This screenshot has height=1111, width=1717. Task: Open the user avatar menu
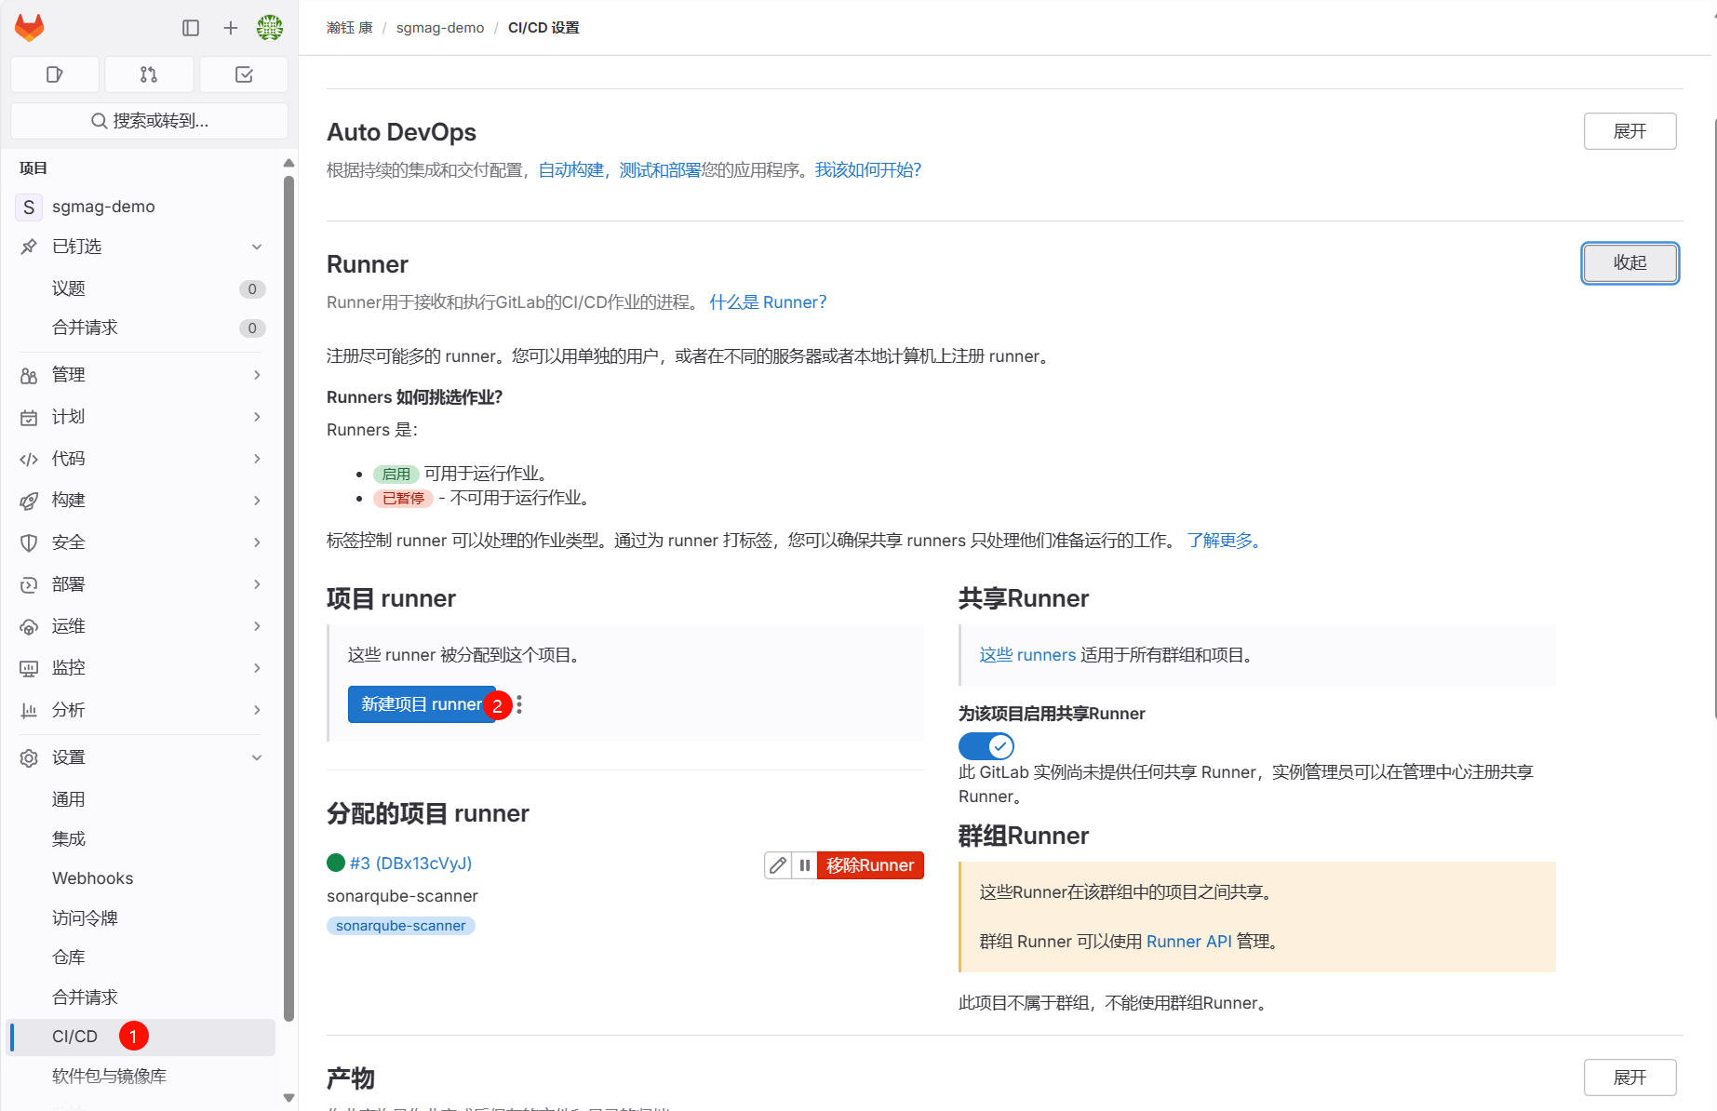(x=270, y=28)
